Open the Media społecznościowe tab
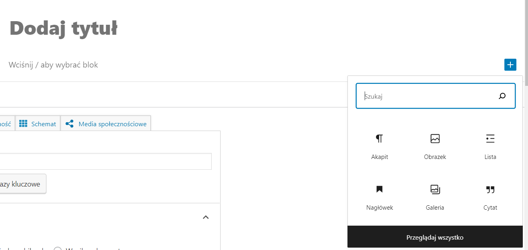Viewport: 528px width, 250px height. pos(106,124)
